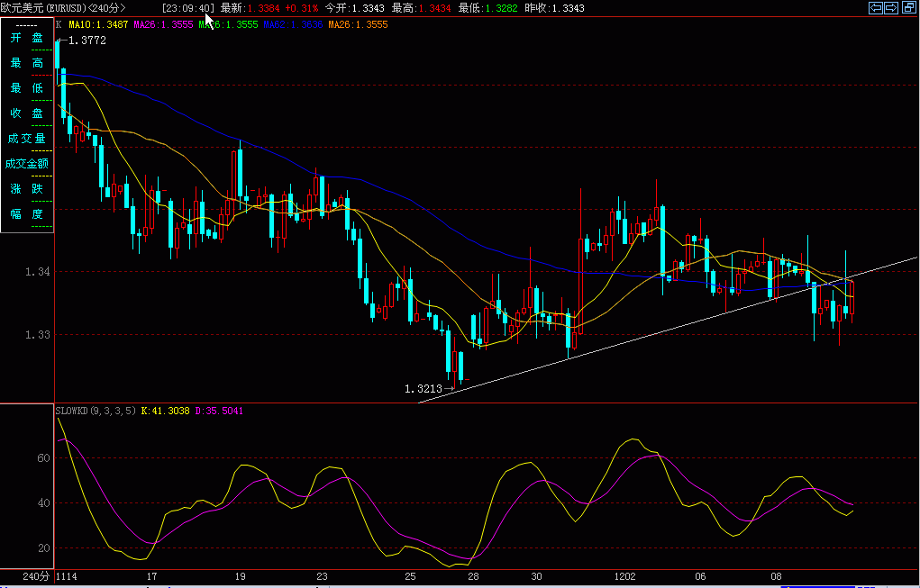Click 涨跌 in the side panel
The image size is (920, 588).
pyautogui.click(x=27, y=189)
